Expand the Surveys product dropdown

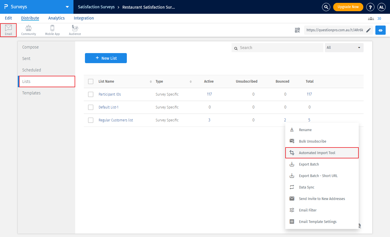(67, 7)
